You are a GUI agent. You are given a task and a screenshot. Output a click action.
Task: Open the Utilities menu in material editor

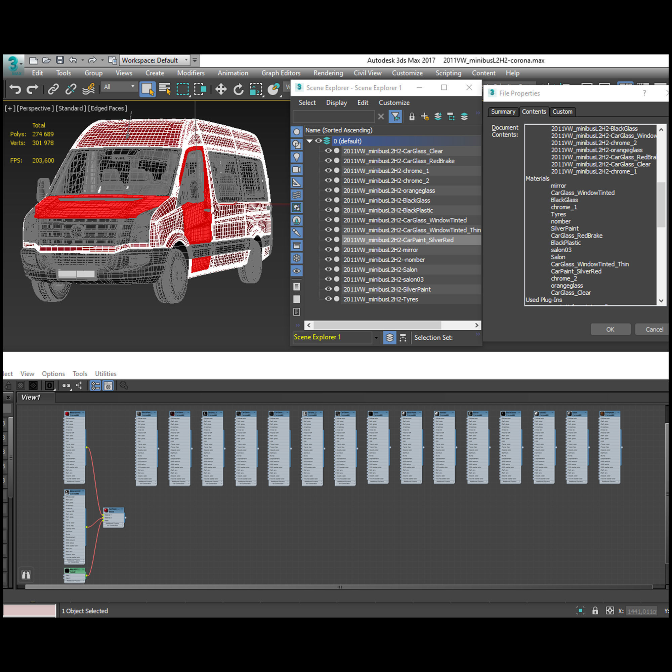pos(106,374)
